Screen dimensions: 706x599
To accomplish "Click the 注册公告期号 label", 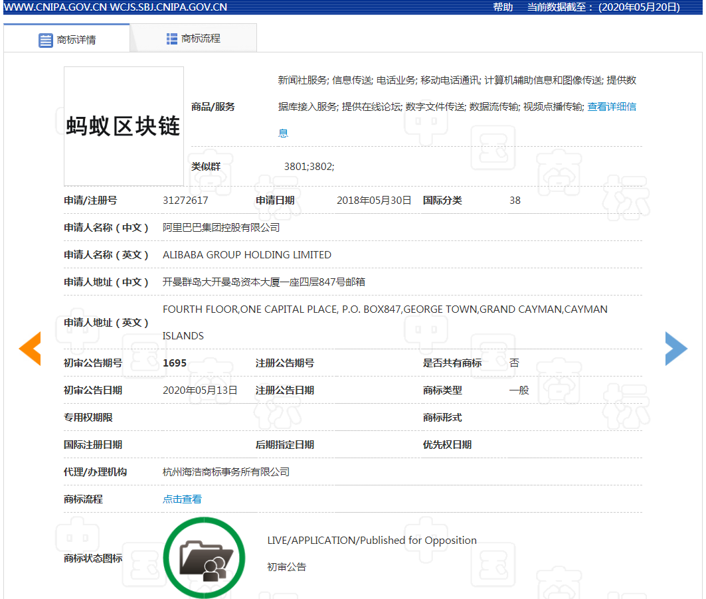I will pos(284,363).
